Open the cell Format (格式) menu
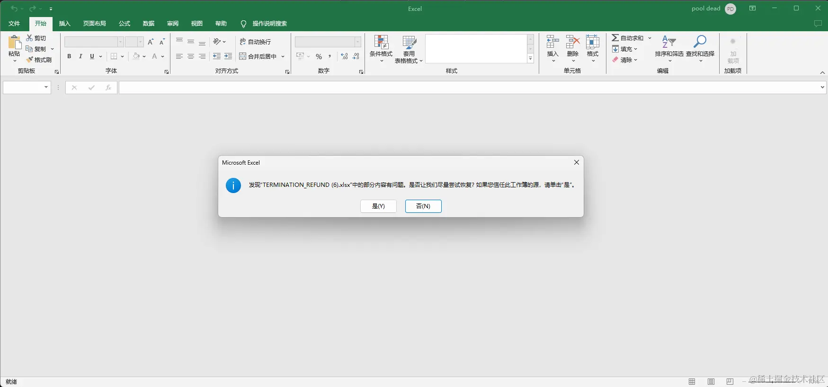The width and height of the screenshot is (828, 387). pos(593,48)
